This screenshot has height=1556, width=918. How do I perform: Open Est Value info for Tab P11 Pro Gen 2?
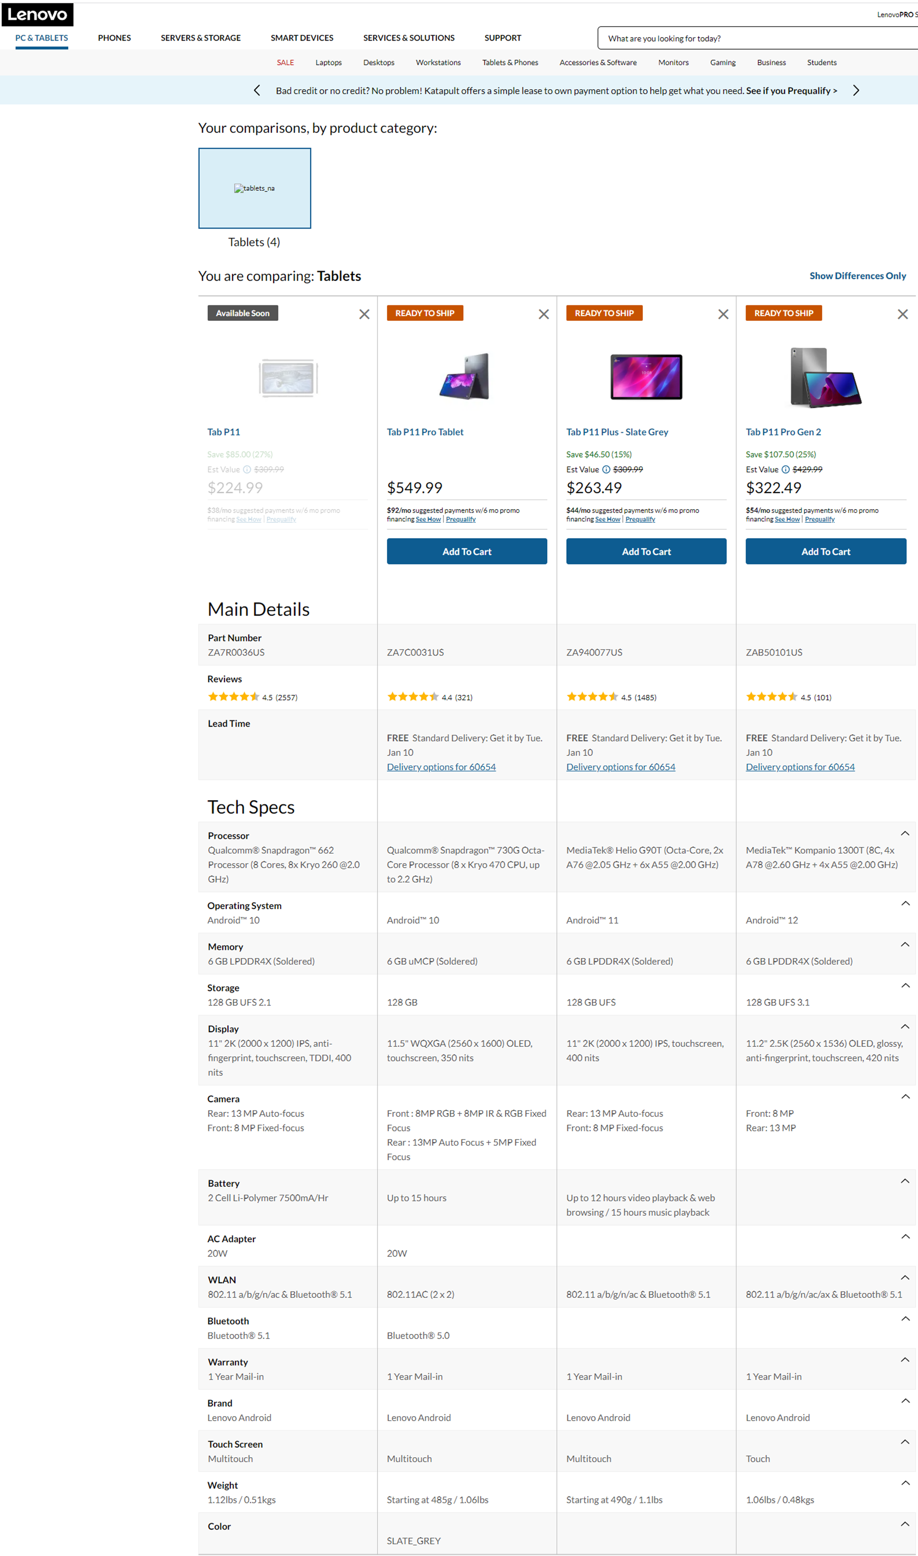tap(785, 469)
